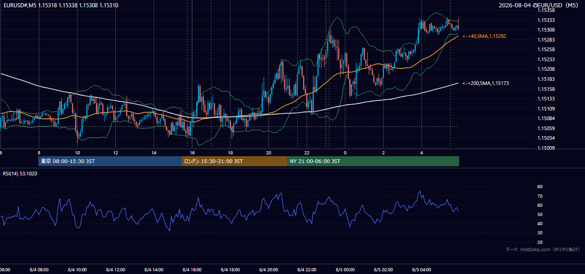Screen dimensions: 585x274
Task: Click the RSI scale value 70
Action: point(540,196)
